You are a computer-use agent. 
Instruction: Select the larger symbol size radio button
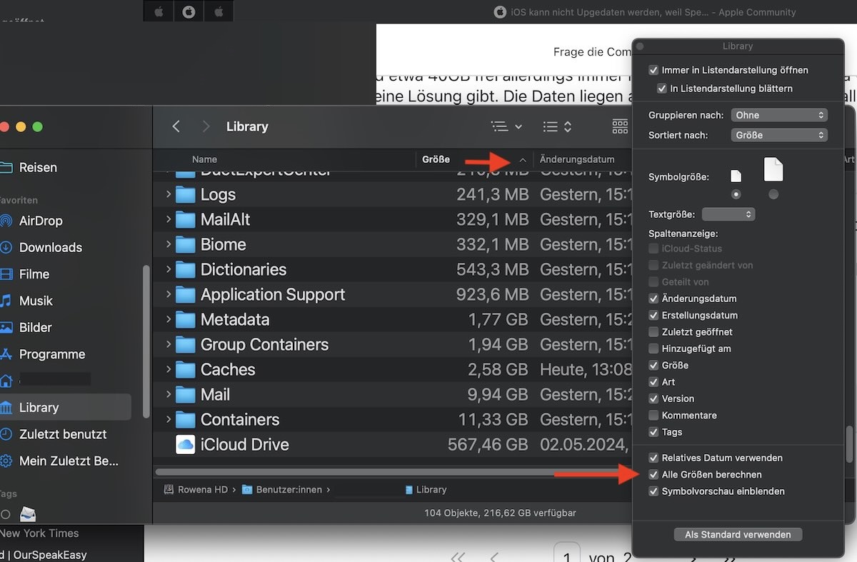coord(773,194)
